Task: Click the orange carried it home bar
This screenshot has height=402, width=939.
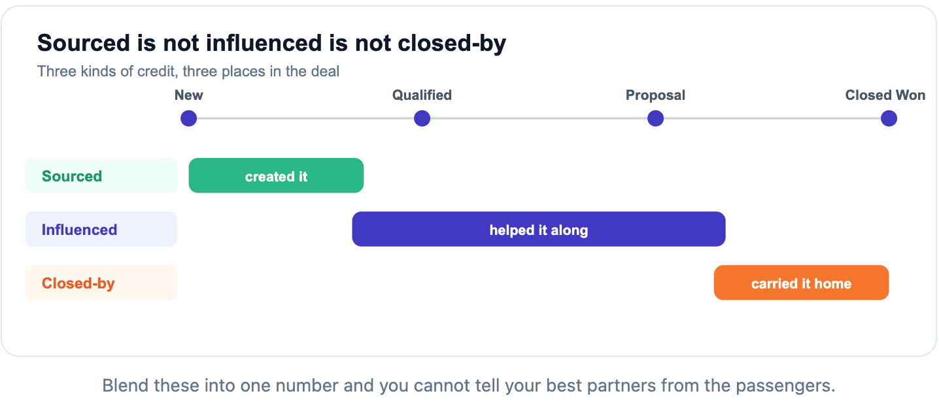Action: (x=802, y=283)
